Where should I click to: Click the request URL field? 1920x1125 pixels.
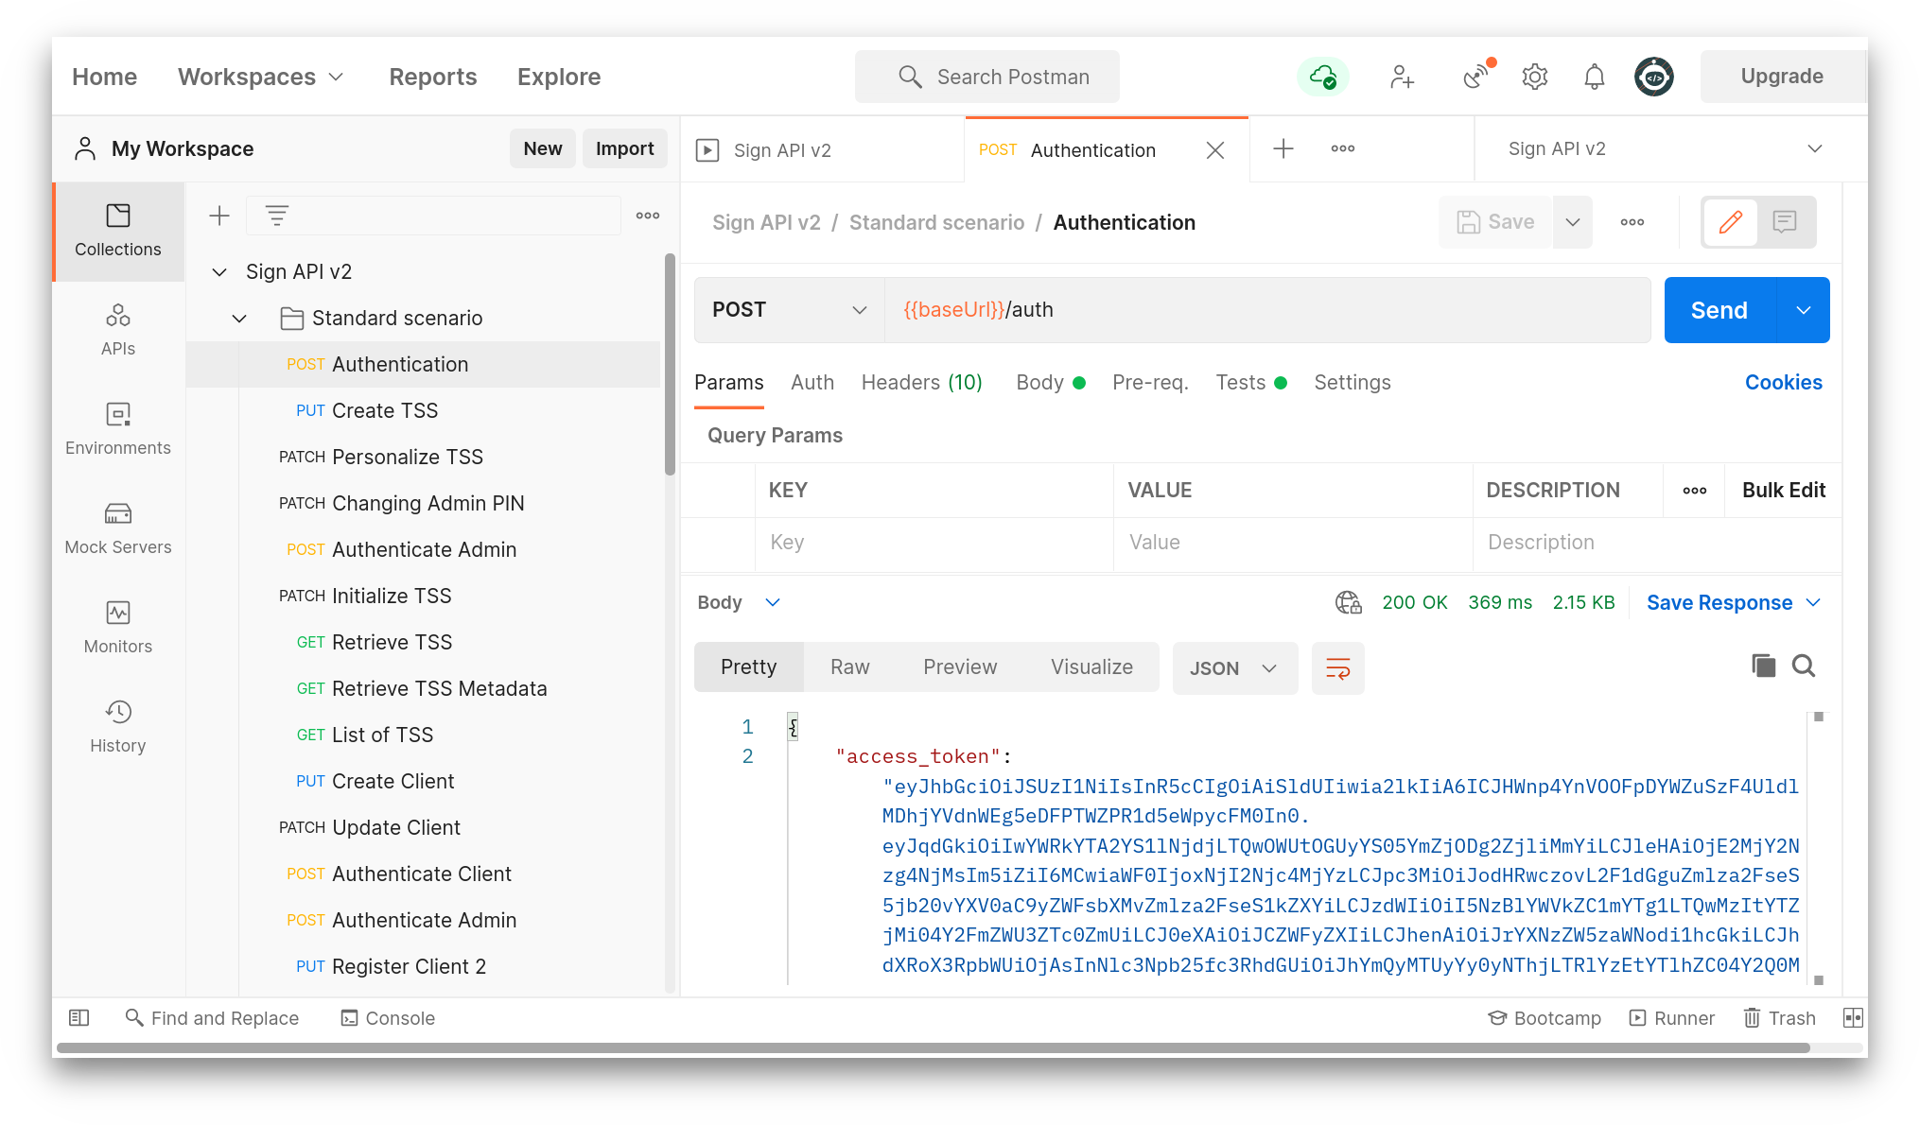1267,310
